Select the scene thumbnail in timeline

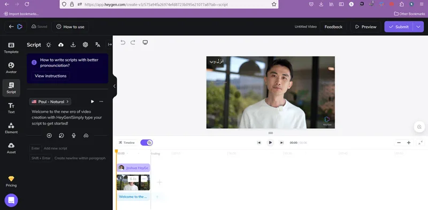point(133,182)
